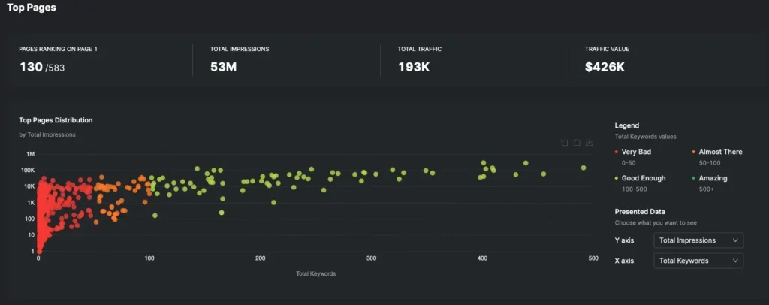769x305 pixels.
Task: Toggle the Almost There legend series
Action: (719, 152)
